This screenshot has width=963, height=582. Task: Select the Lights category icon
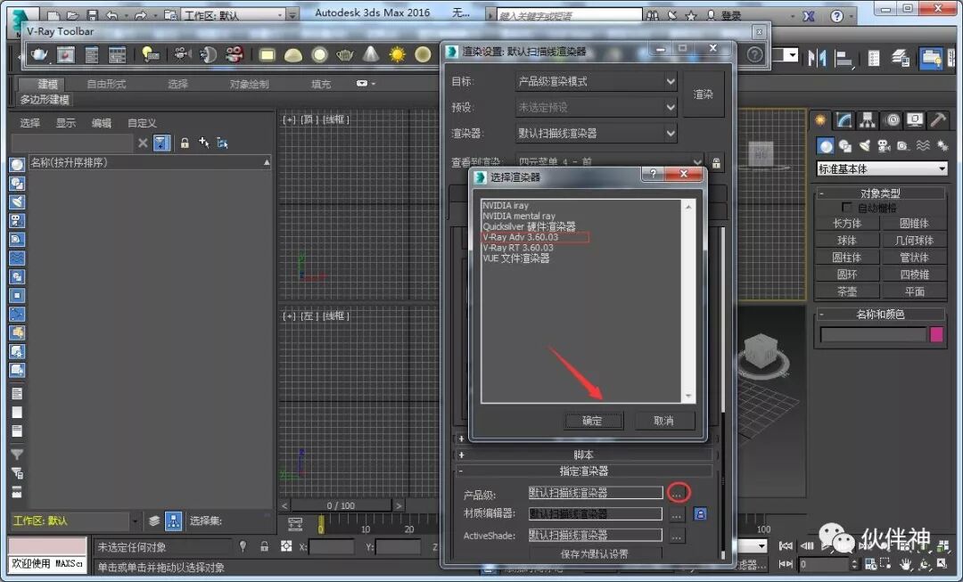pos(865,145)
